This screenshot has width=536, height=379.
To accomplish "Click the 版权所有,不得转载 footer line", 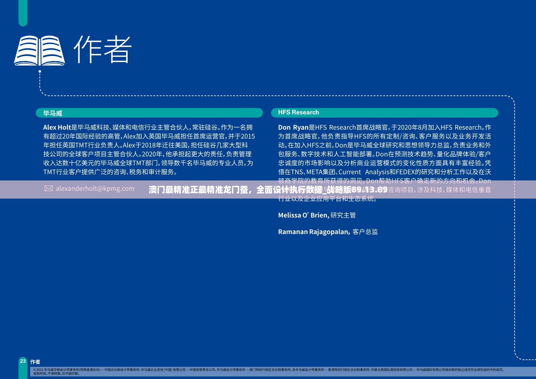I will coord(57,374).
